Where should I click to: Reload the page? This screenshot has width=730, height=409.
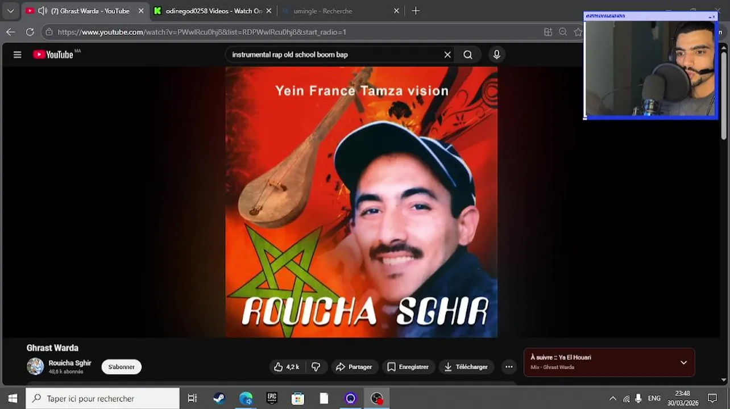(30, 32)
